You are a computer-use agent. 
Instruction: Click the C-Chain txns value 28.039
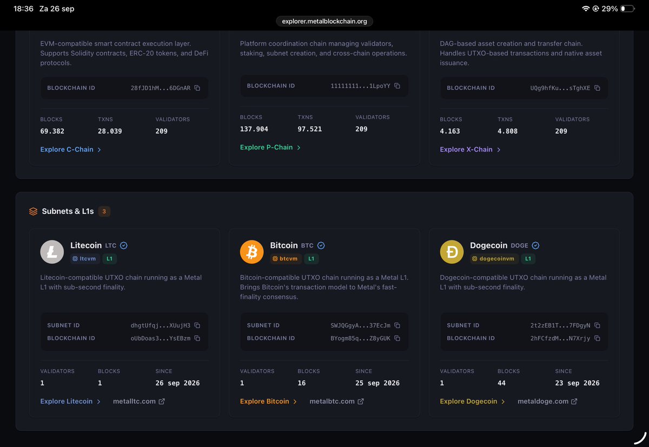[110, 131]
